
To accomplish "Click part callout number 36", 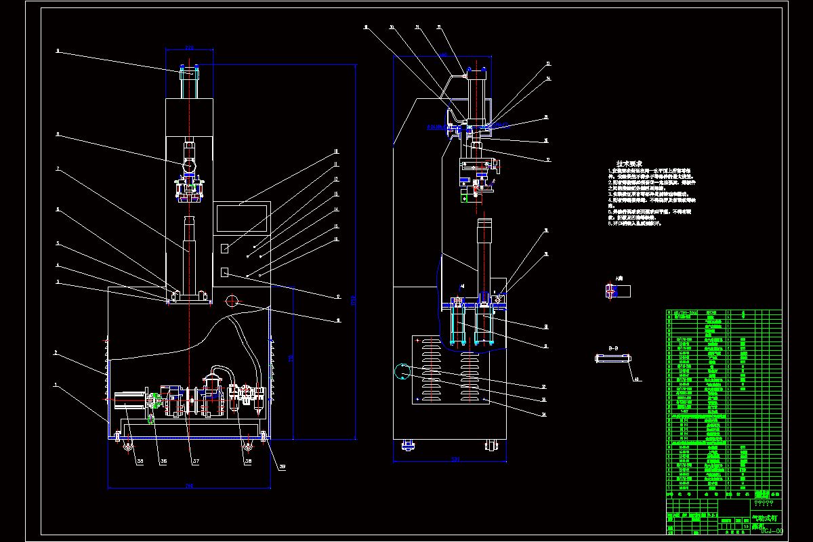I will [163, 461].
